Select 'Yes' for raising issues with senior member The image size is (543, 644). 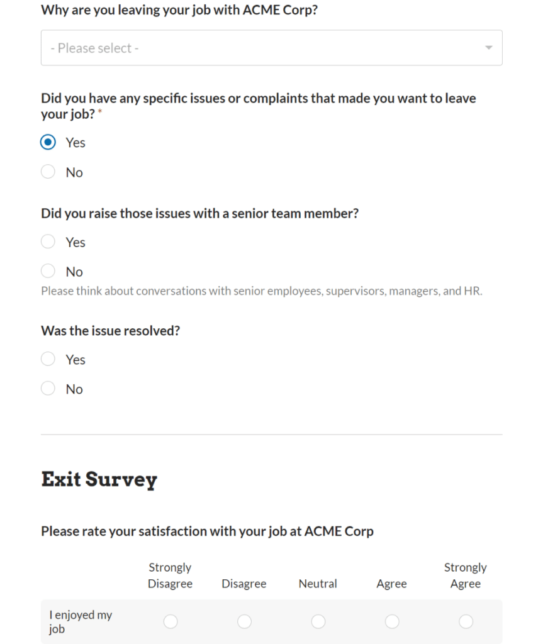click(x=48, y=241)
